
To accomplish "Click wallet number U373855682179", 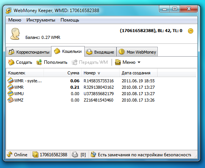I will 99,94.
